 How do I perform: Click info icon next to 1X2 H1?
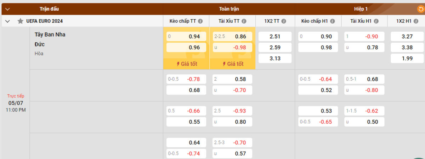[x=415, y=21]
